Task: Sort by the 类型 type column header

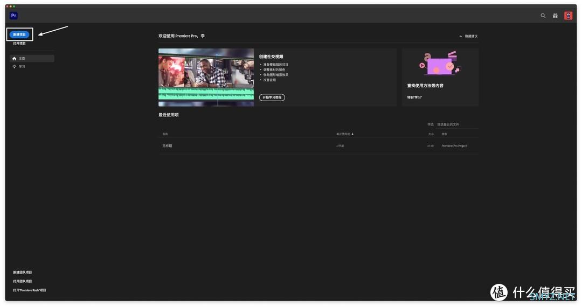Action: pos(444,134)
